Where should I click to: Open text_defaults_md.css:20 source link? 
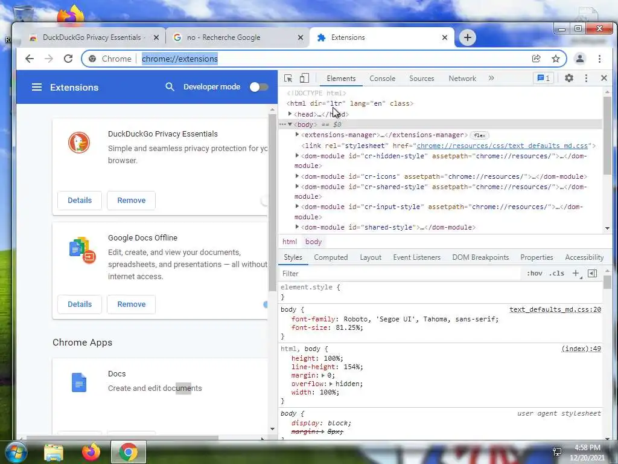(555, 309)
